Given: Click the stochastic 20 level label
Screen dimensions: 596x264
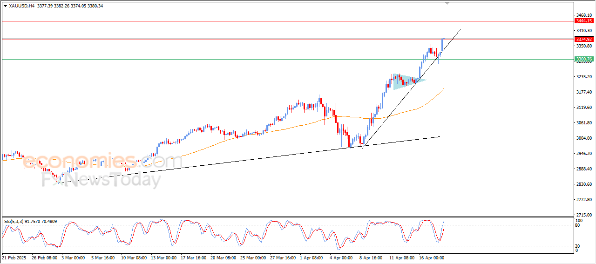Looking at the screenshot, I should (578, 246).
